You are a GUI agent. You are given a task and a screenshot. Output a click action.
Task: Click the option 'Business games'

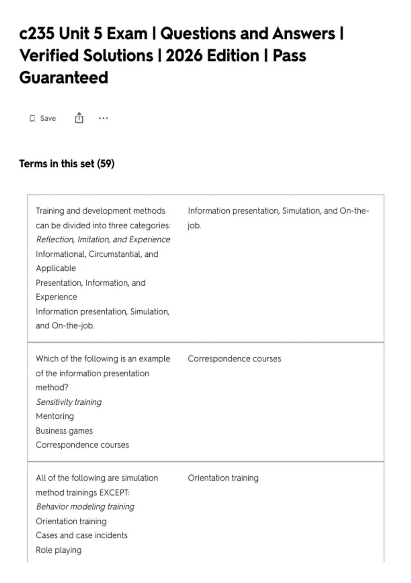pyautogui.click(x=64, y=431)
